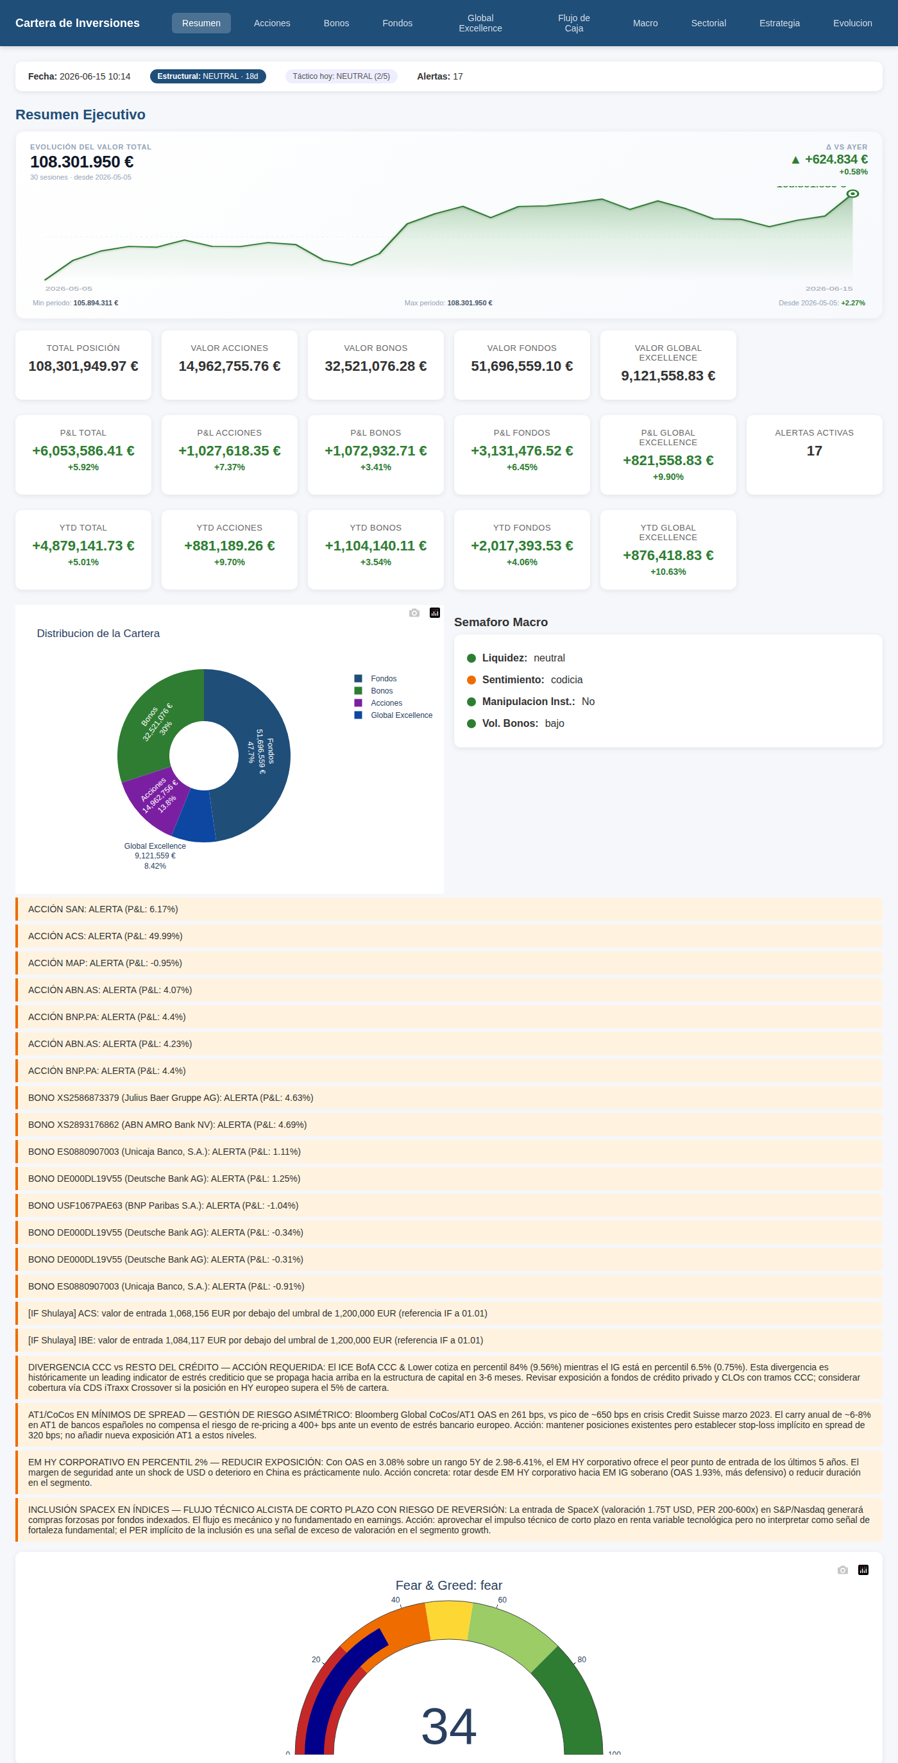This screenshot has width=898, height=1763.
Task: Click orange Sentimiento status dot
Action: (x=471, y=679)
